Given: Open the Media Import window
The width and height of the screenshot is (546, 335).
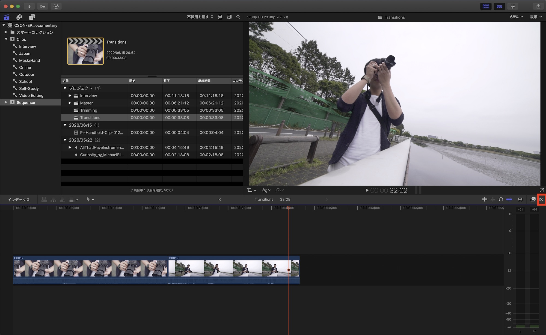Looking at the screenshot, I should click(29, 6).
